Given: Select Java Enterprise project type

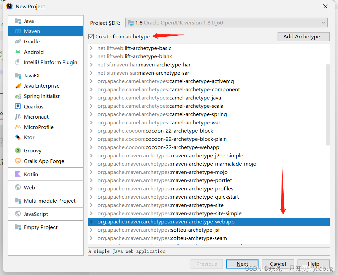Looking at the screenshot, I should 46,86.
